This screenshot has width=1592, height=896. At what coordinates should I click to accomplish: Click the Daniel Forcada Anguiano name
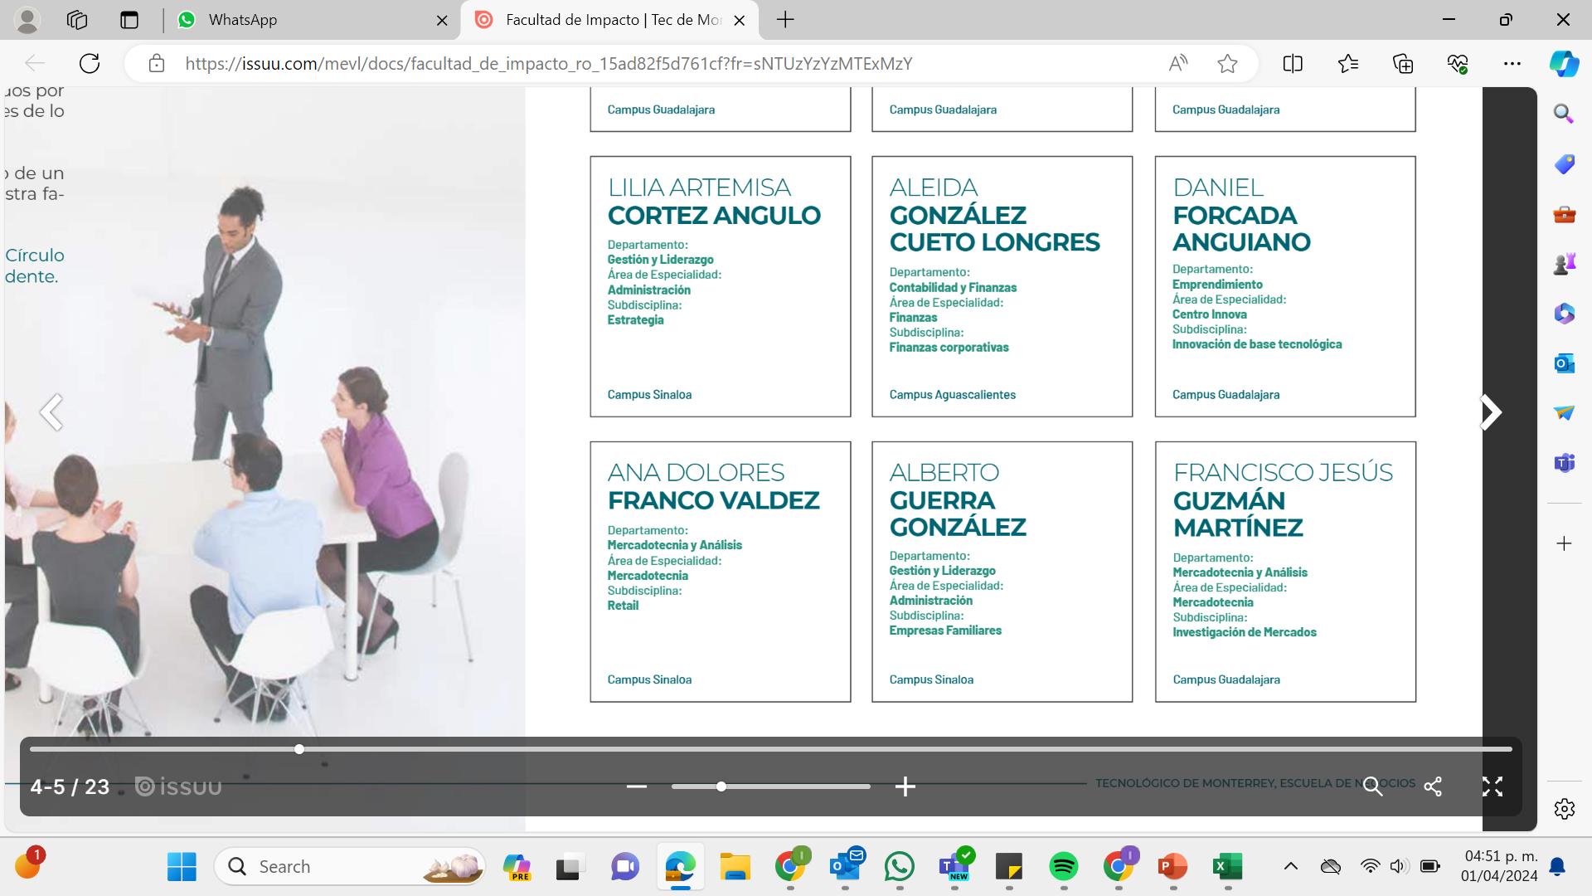(1241, 215)
